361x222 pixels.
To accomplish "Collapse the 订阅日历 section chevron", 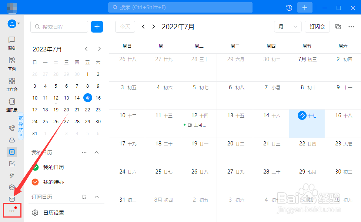I will pyautogui.click(x=97, y=197).
